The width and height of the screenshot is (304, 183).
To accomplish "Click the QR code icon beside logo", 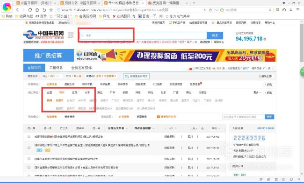I will point(71,35).
